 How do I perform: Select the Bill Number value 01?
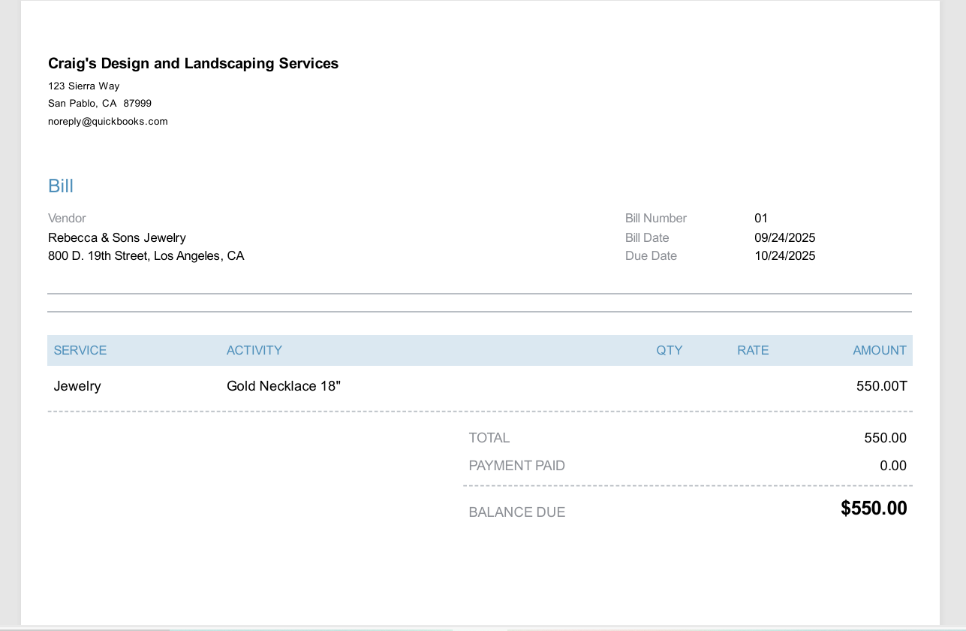(x=761, y=219)
